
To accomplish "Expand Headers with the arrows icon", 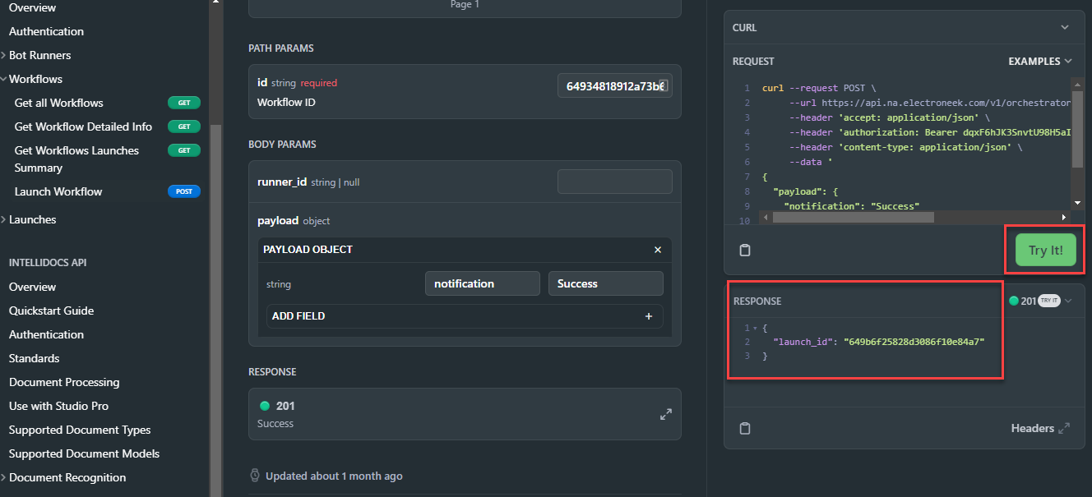I will [x=1064, y=428].
